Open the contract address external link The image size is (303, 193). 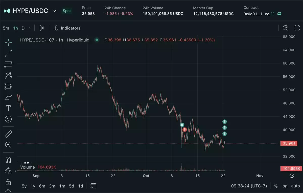point(273,14)
